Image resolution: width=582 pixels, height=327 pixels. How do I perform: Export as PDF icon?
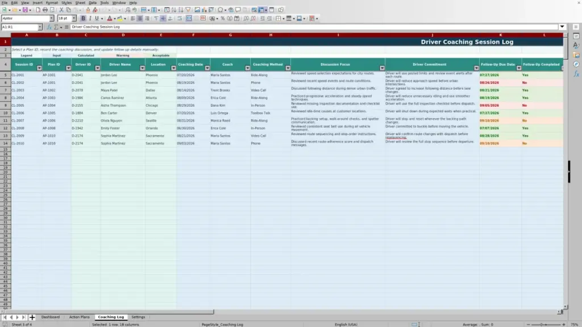(x=38, y=10)
